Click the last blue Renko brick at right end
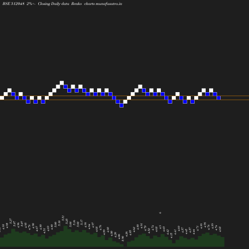This screenshot has width=249, height=249. click(219, 98)
